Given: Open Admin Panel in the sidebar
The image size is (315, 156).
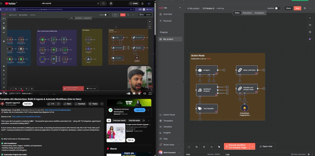Looking at the screenshot, I should click(x=170, y=115).
